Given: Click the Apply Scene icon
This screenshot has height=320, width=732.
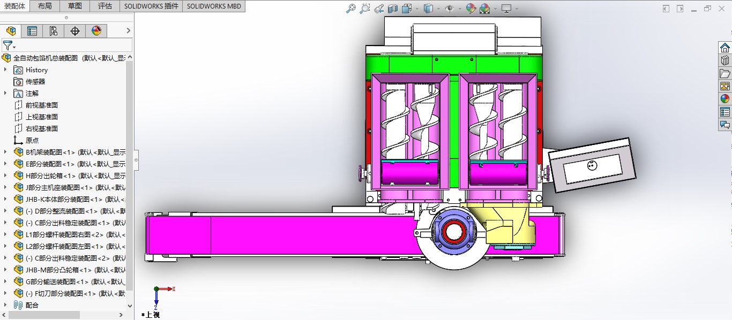Looking at the screenshot, I should (485, 9).
